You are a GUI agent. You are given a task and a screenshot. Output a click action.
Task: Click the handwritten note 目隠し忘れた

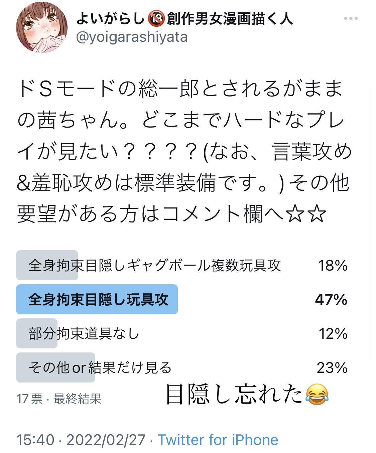(234, 395)
